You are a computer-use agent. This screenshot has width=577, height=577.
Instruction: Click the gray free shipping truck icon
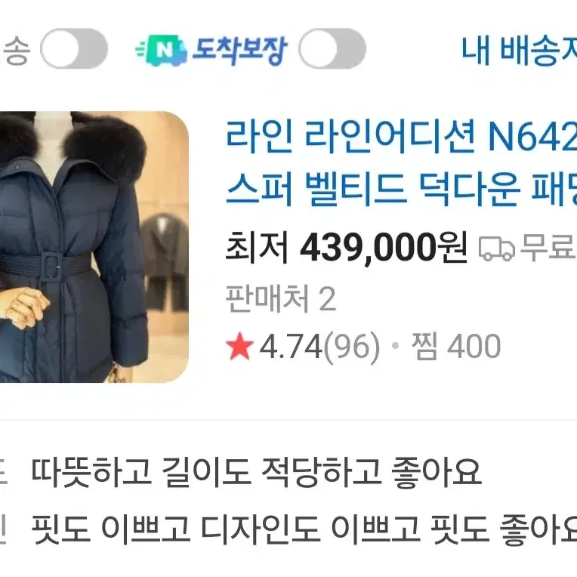497,248
